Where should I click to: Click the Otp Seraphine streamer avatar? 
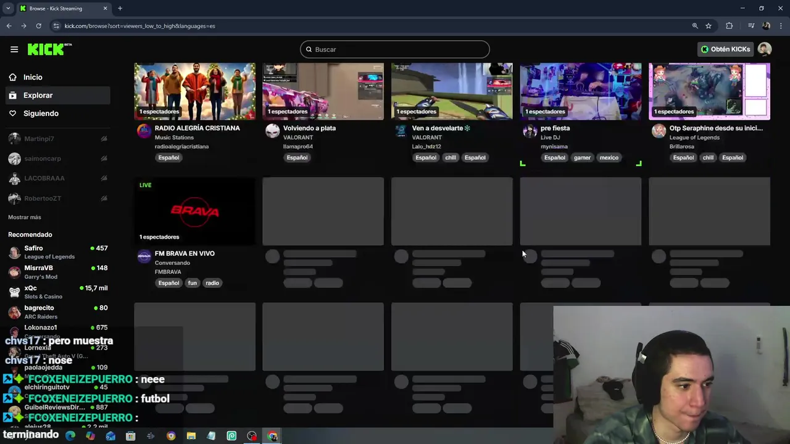659,131
